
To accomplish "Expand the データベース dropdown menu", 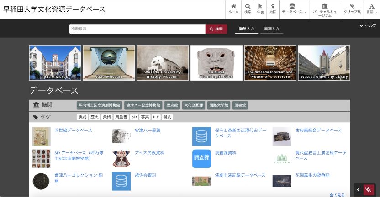I will coord(294,9).
